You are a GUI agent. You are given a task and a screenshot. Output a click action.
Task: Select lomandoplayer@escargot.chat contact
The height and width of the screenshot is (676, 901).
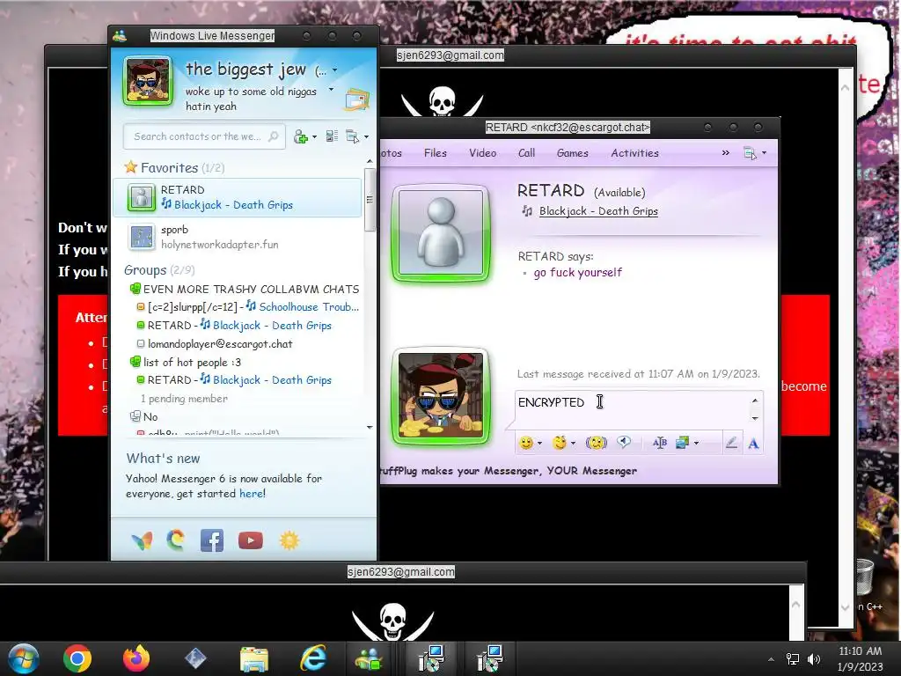[x=215, y=344]
